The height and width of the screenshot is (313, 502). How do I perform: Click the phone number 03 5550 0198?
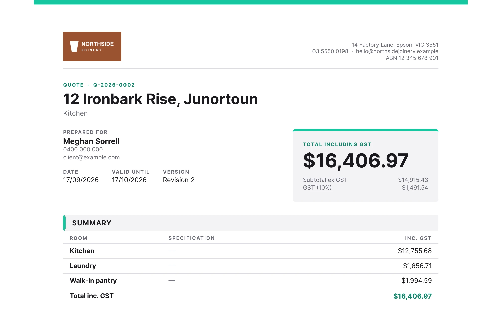tap(330, 51)
